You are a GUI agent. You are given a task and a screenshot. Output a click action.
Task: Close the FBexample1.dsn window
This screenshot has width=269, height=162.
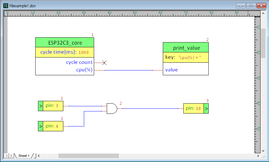tap(261, 6)
